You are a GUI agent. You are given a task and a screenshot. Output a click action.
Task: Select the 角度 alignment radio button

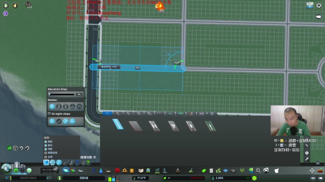pos(46,141)
